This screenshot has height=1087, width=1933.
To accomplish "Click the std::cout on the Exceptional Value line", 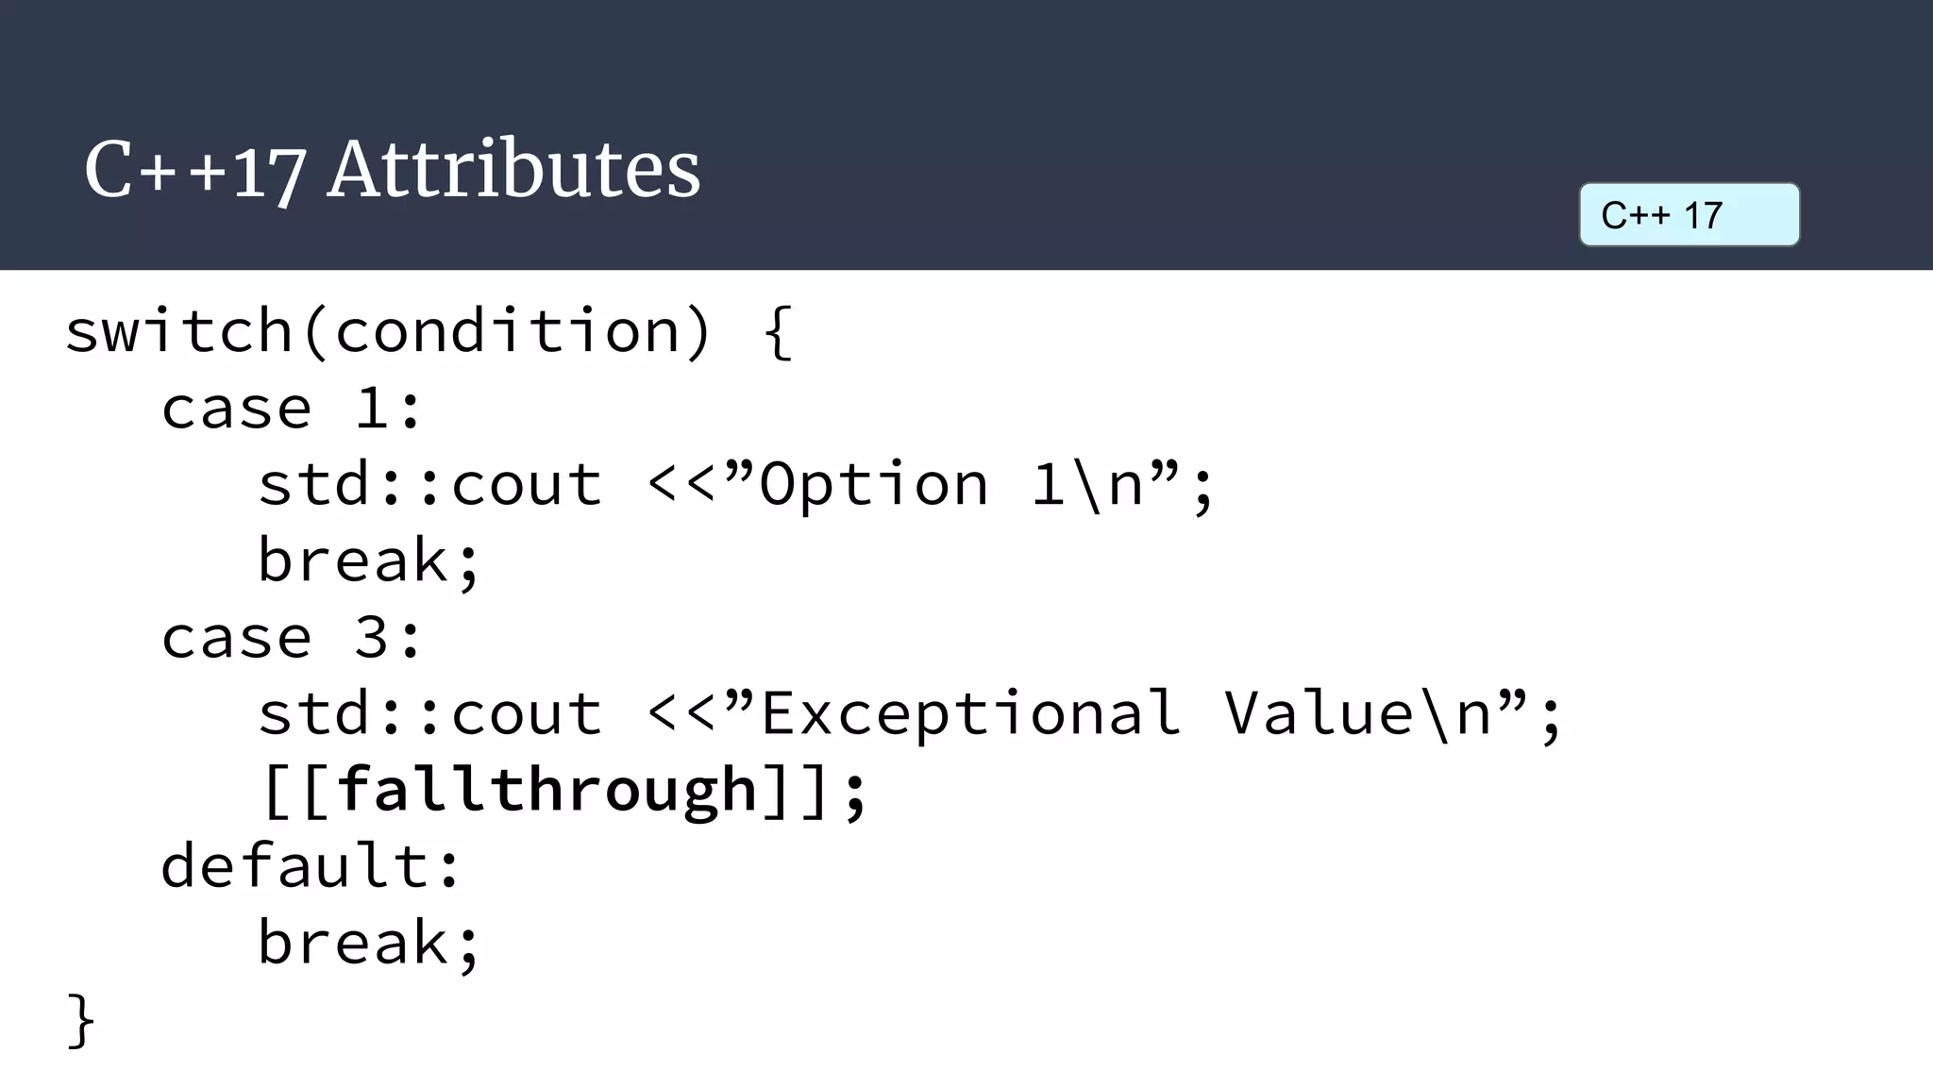I will pyautogui.click(x=430, y=713).
